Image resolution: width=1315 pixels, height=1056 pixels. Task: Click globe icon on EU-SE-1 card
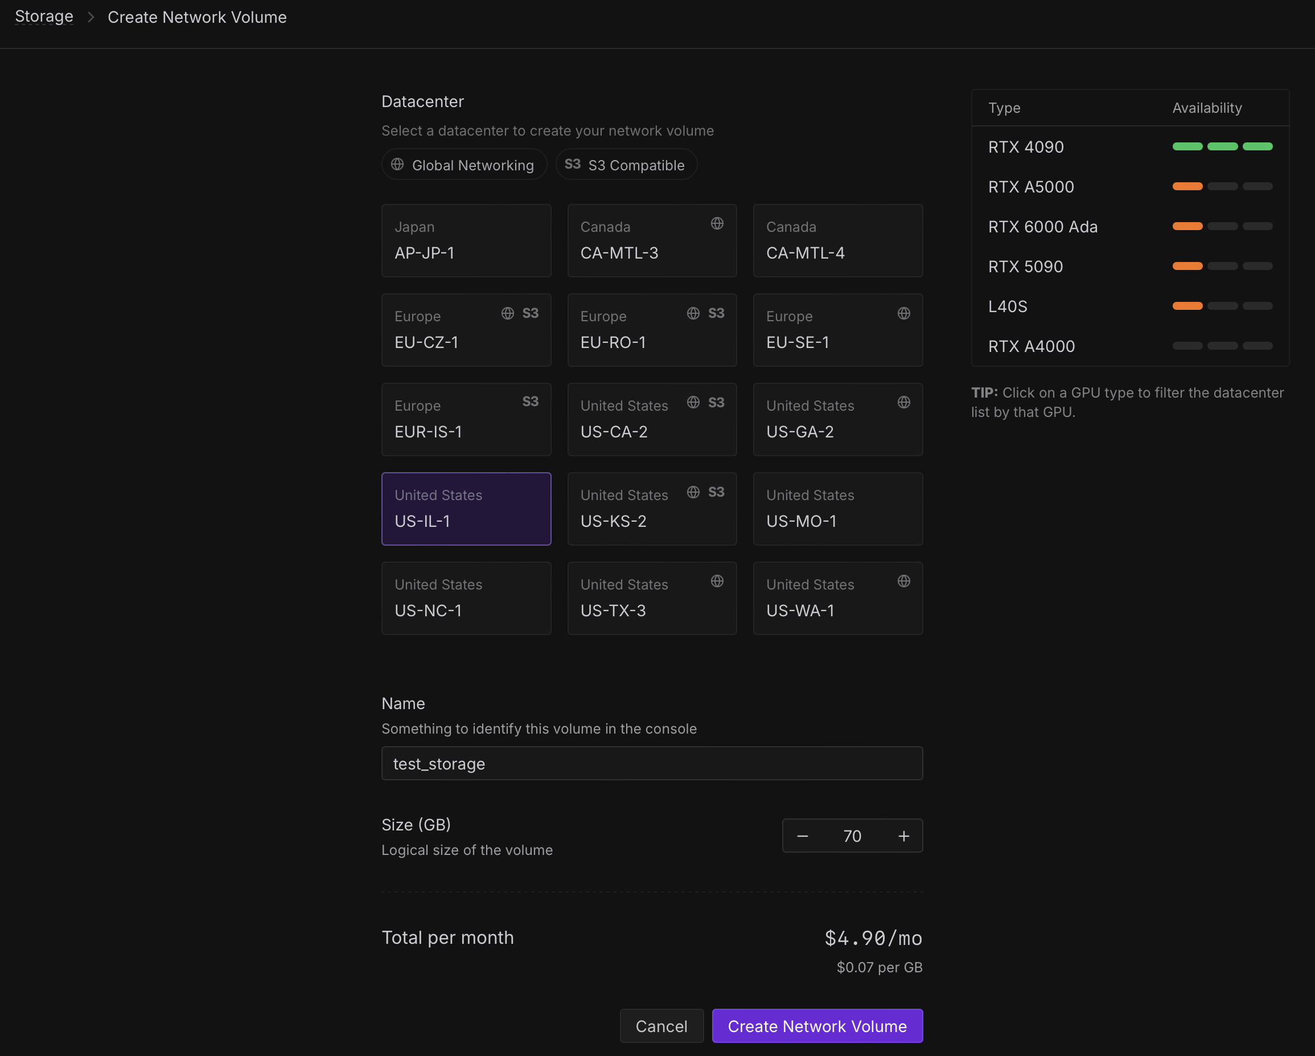pos(903,313)
